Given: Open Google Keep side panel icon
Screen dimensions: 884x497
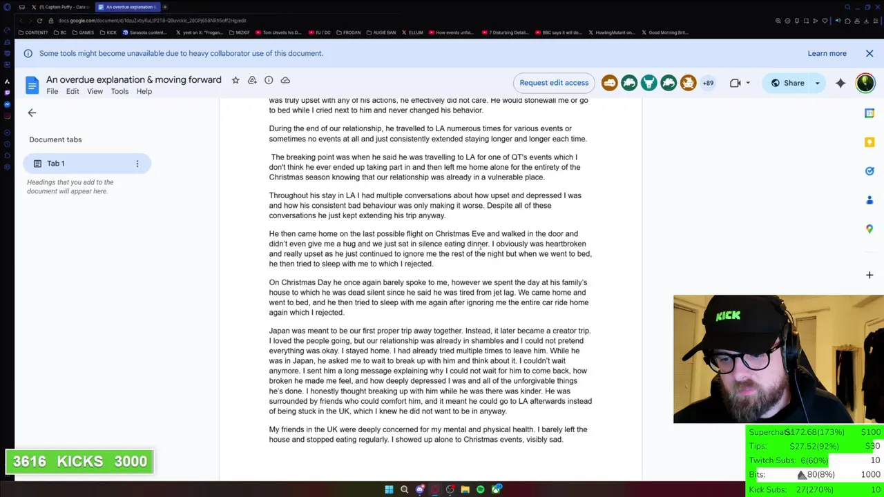Looking at the screenshot, I should (x=869, y=142).
